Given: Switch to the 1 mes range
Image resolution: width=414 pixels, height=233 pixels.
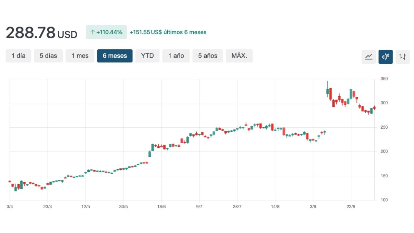Looking at the screenshot, I should coord(80,56).
